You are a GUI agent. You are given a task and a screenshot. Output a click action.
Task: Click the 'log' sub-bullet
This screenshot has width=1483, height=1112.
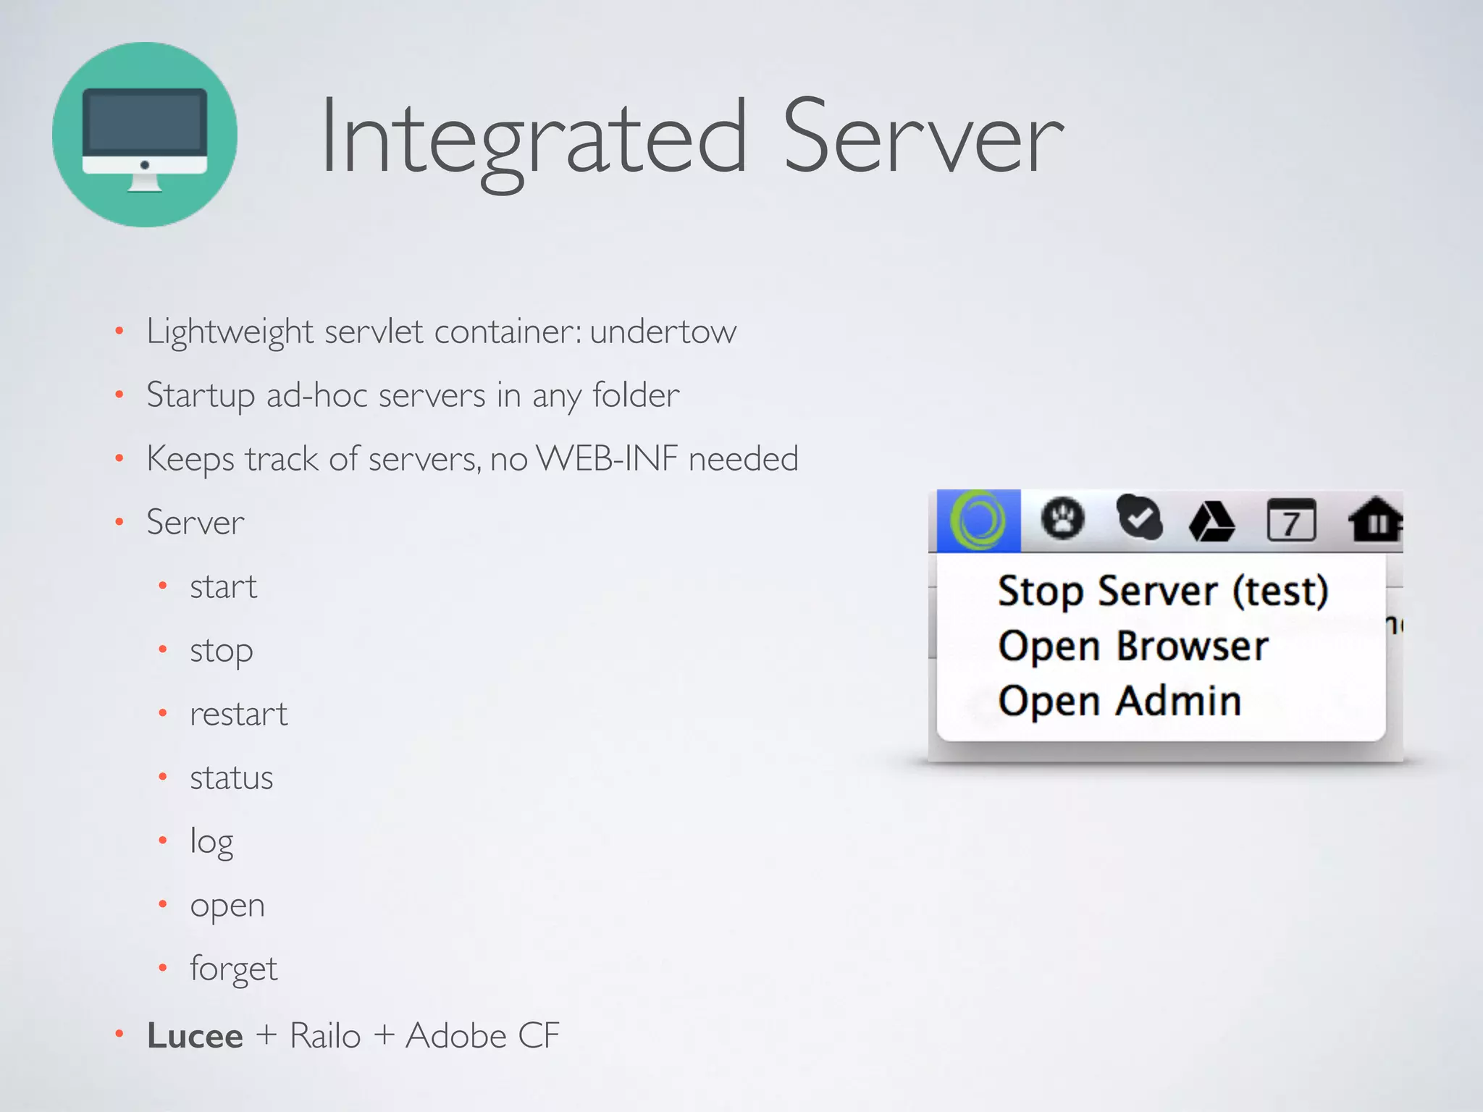click(211, 843)
